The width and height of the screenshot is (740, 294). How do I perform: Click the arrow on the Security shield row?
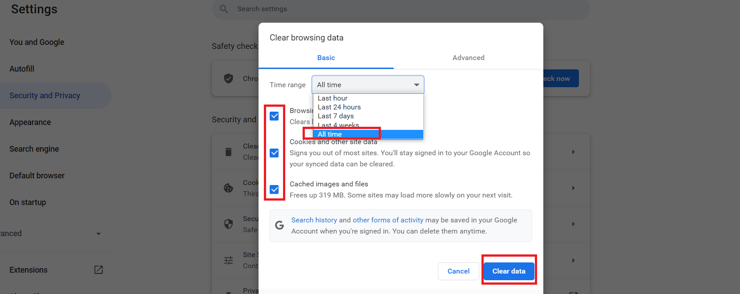573,224
